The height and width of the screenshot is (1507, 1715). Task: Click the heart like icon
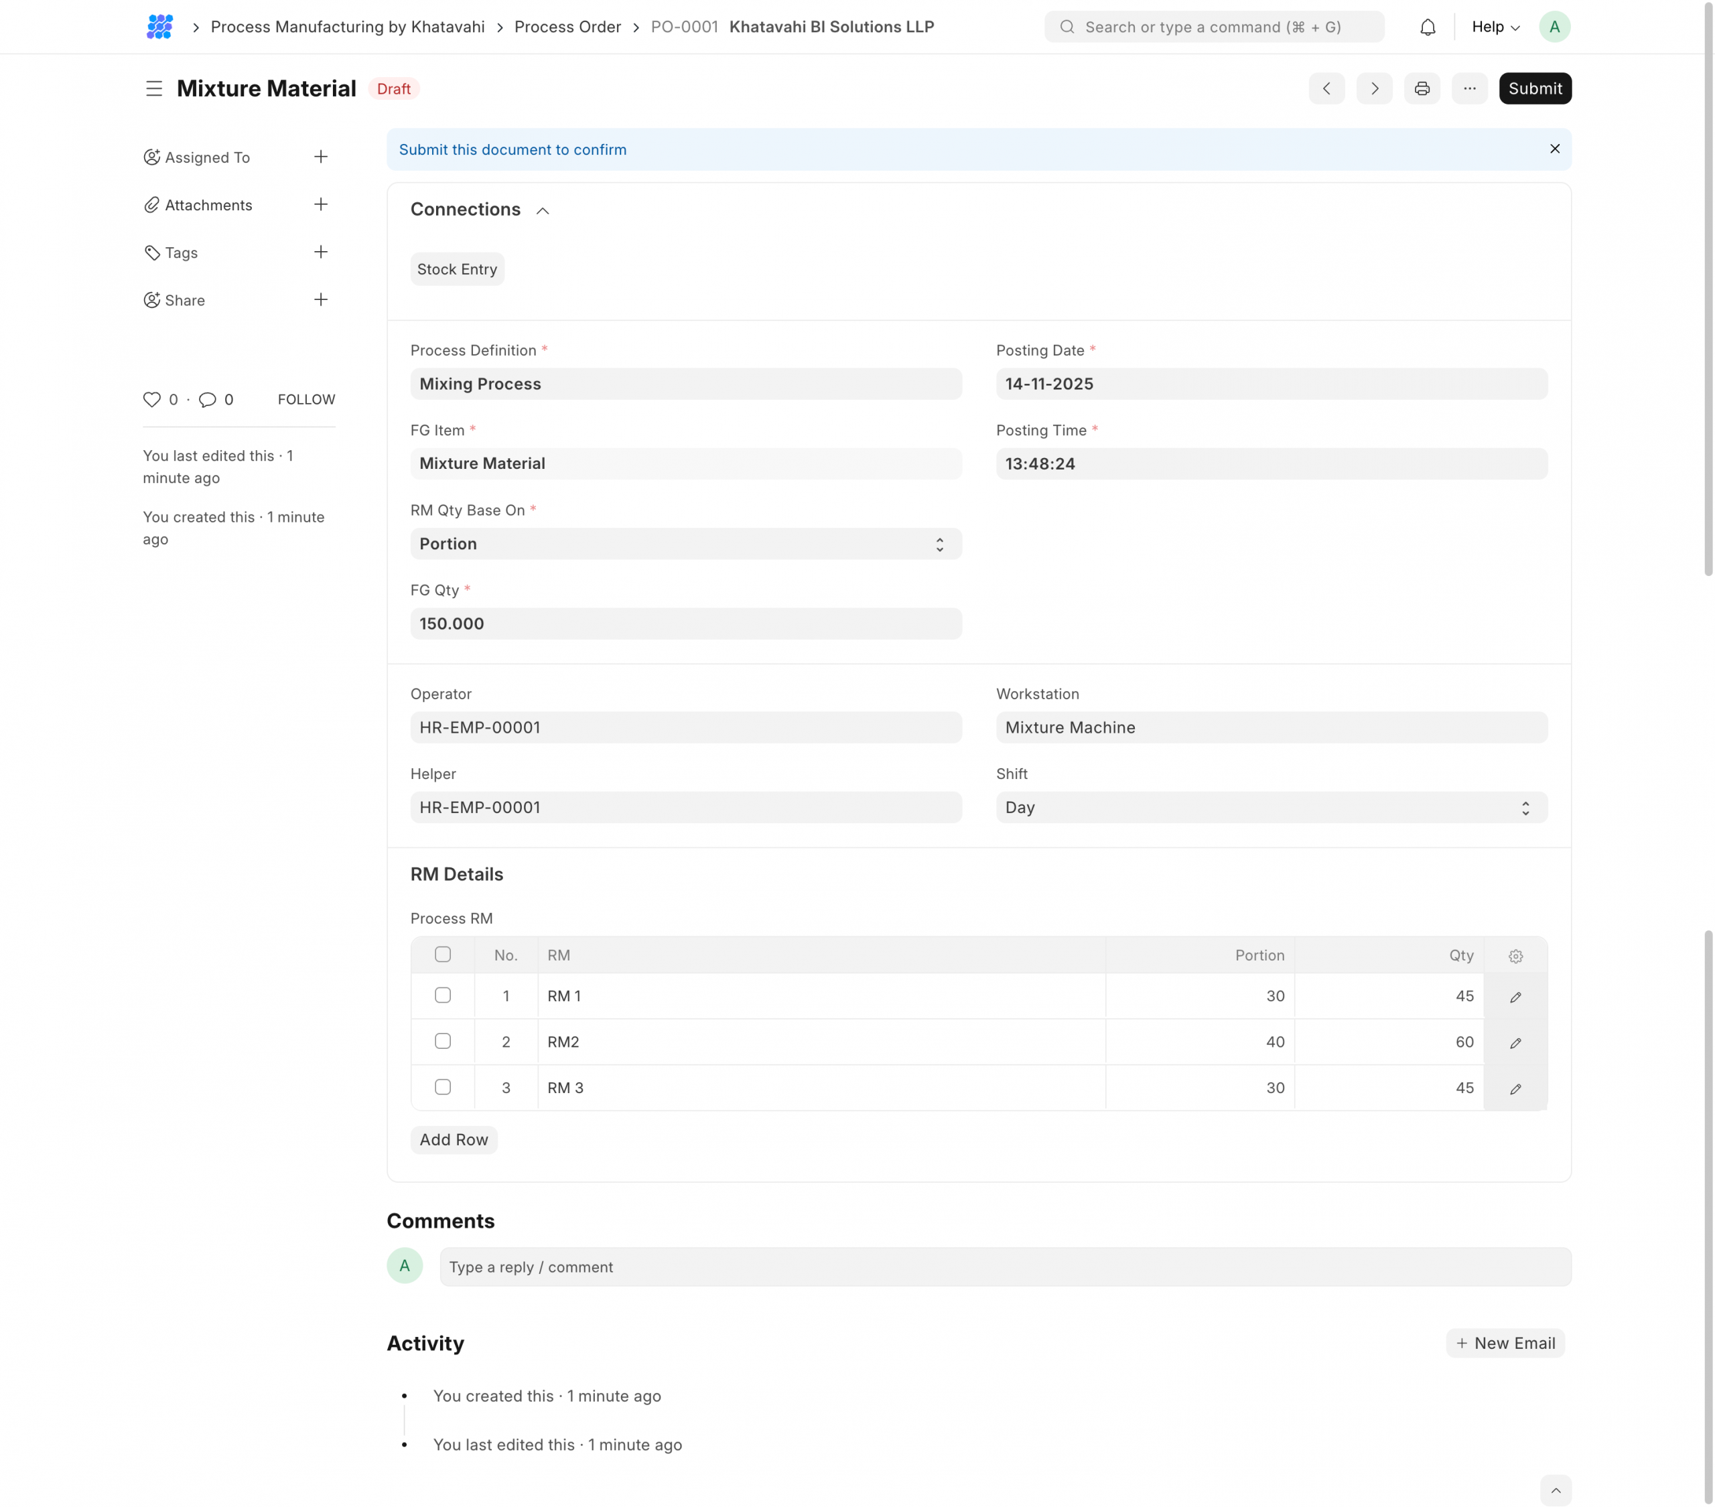click(152, 399)
